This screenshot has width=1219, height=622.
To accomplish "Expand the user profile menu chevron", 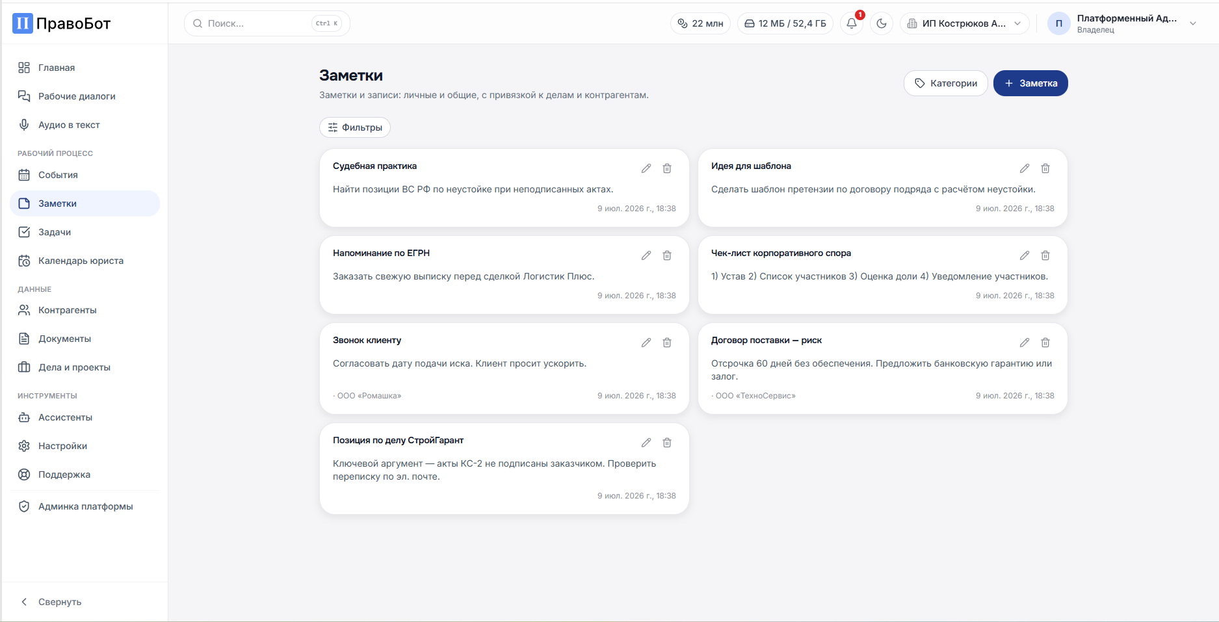I will pyautogui.click(x=1193, y=23).
